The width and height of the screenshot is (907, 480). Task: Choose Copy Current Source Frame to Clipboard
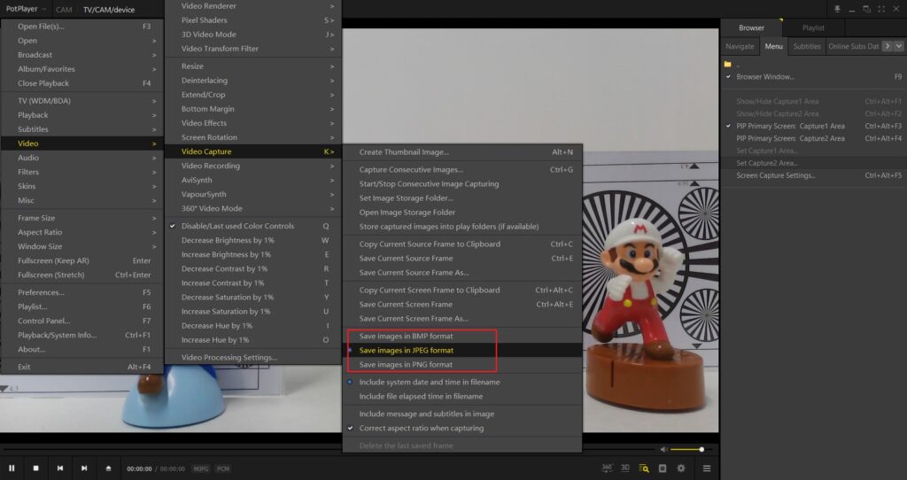pos(462,244)
